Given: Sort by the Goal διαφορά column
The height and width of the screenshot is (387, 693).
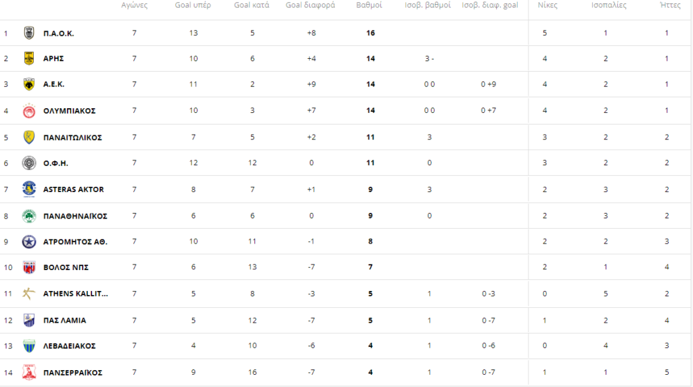Looking at the screenshot, I should pyautogui.click(x=310, y=5).
